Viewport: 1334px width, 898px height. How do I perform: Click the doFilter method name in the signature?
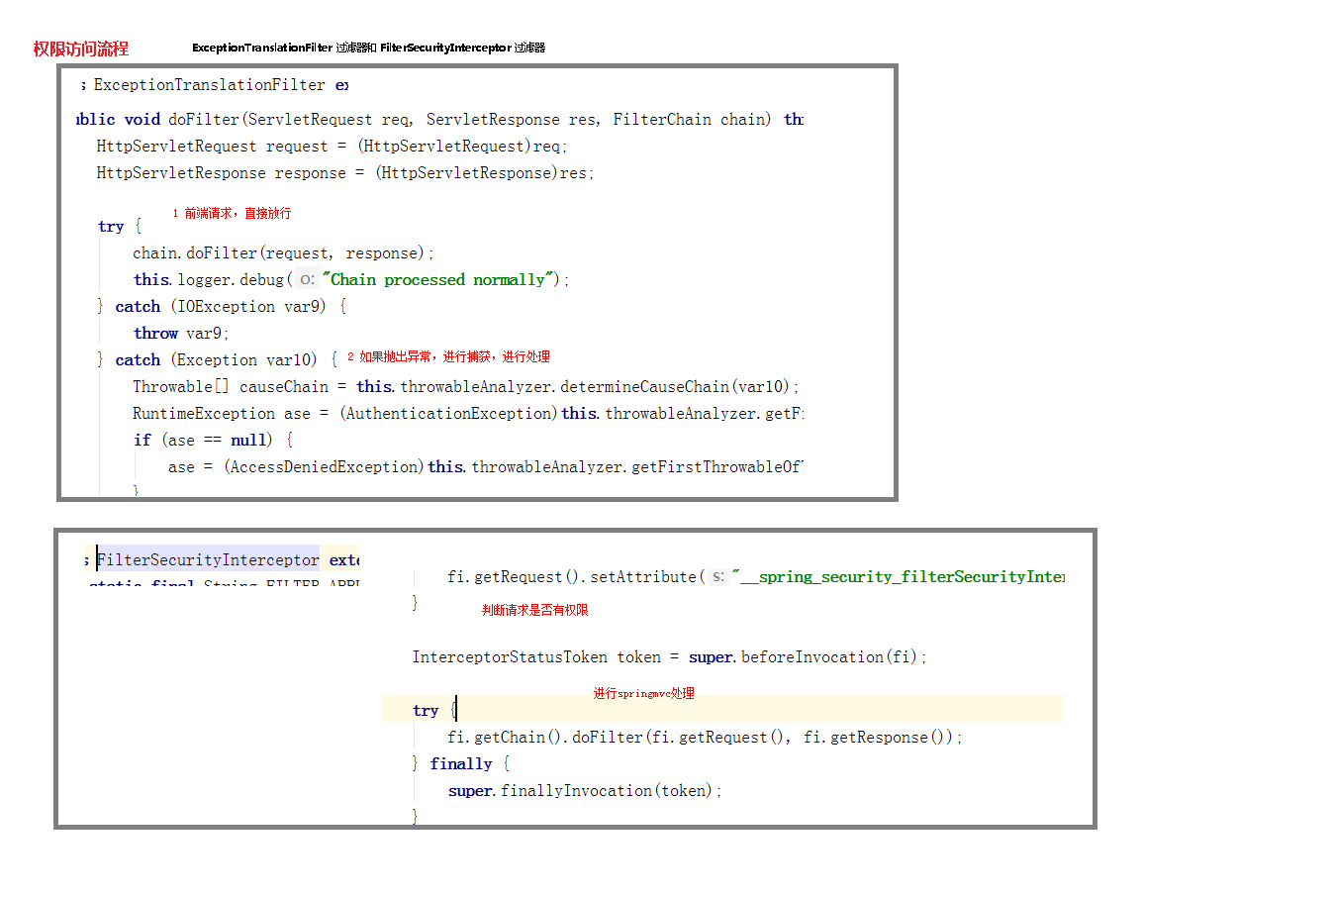[203, 119]
